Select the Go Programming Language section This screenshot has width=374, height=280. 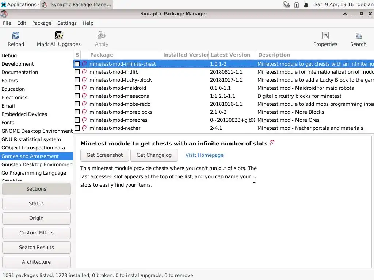tap(36, 173)
